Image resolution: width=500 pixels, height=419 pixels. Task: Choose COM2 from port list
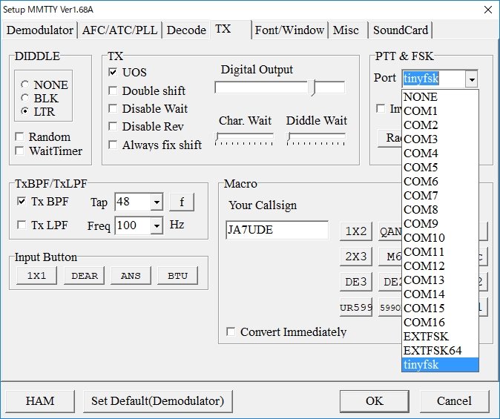point(440,125)
